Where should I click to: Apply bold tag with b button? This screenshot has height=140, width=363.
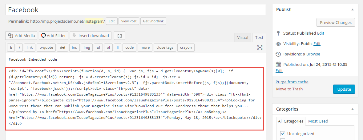click(11, 47)
